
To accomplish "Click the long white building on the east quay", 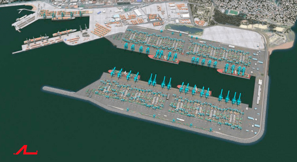I will click(259, 94).
